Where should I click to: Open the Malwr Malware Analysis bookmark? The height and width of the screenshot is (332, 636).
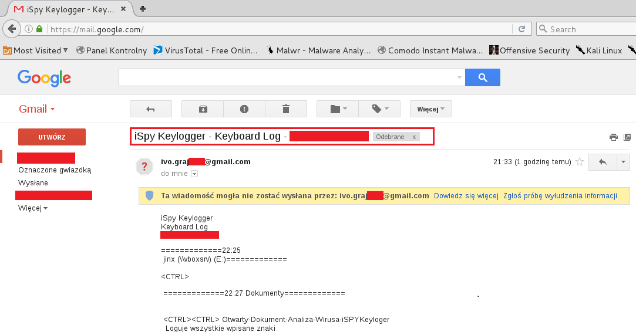[x=318, y=50]
